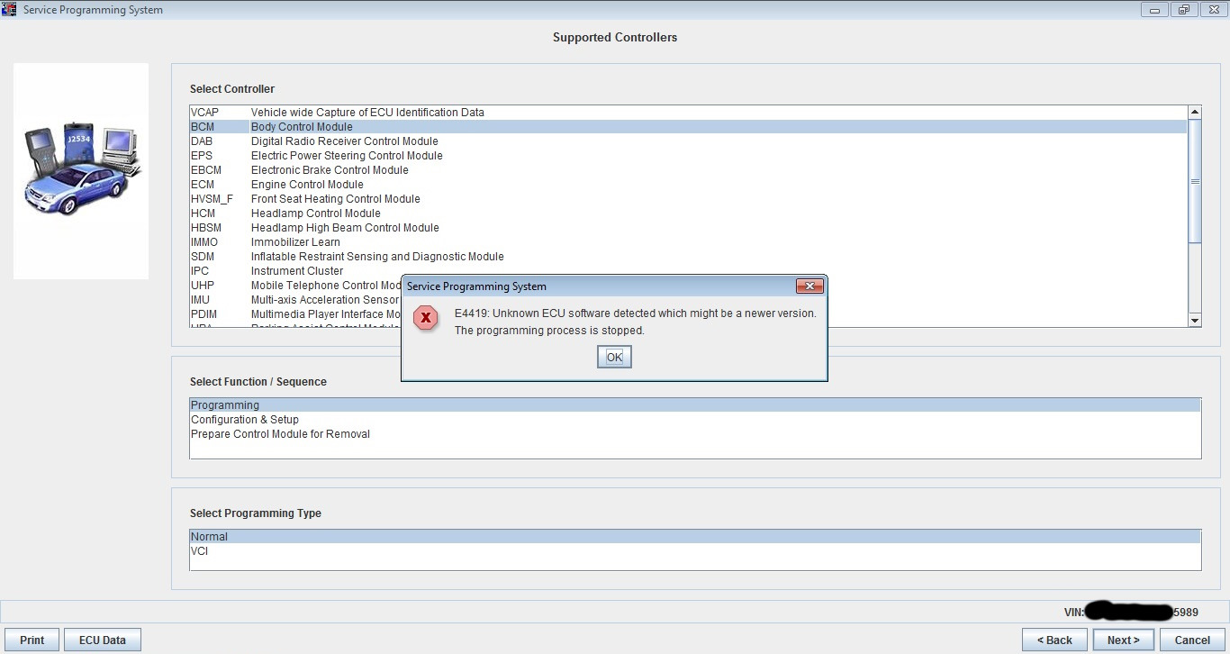Choose Prepare Control Module for Removal
Screen dimensions: 1230x654
695,434
